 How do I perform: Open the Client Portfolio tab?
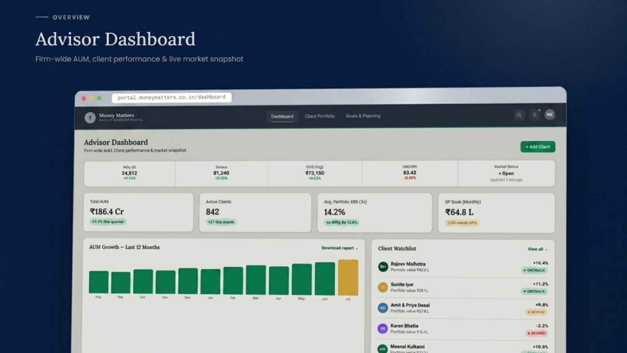[x=320, y=116]
